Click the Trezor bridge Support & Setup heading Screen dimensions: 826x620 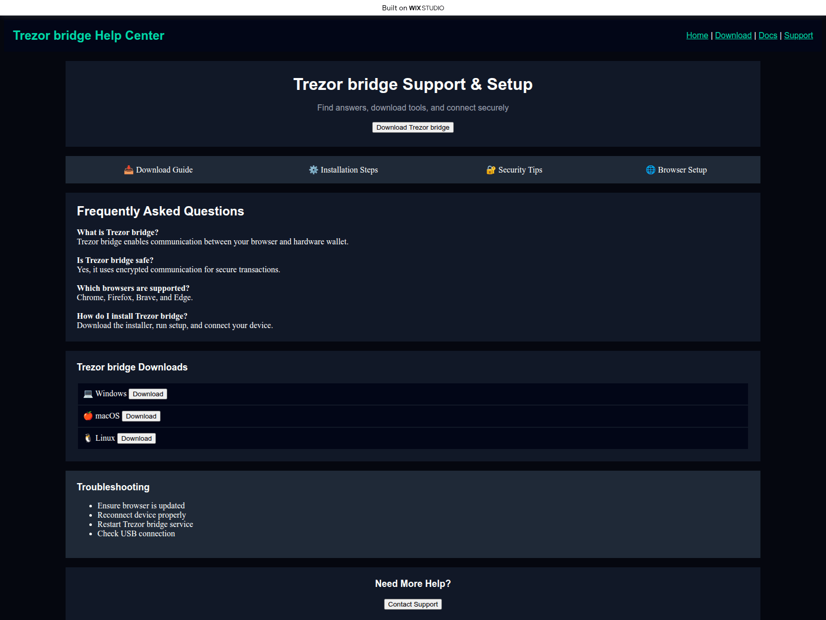[413, 84]
